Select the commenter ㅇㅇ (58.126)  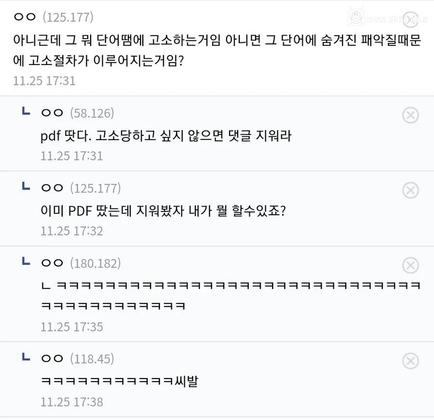[x=52, y=113]
